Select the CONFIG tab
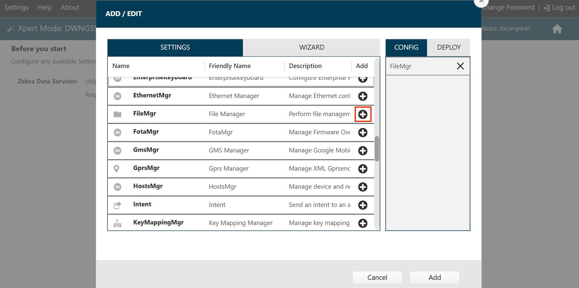 tap(406, 47)
